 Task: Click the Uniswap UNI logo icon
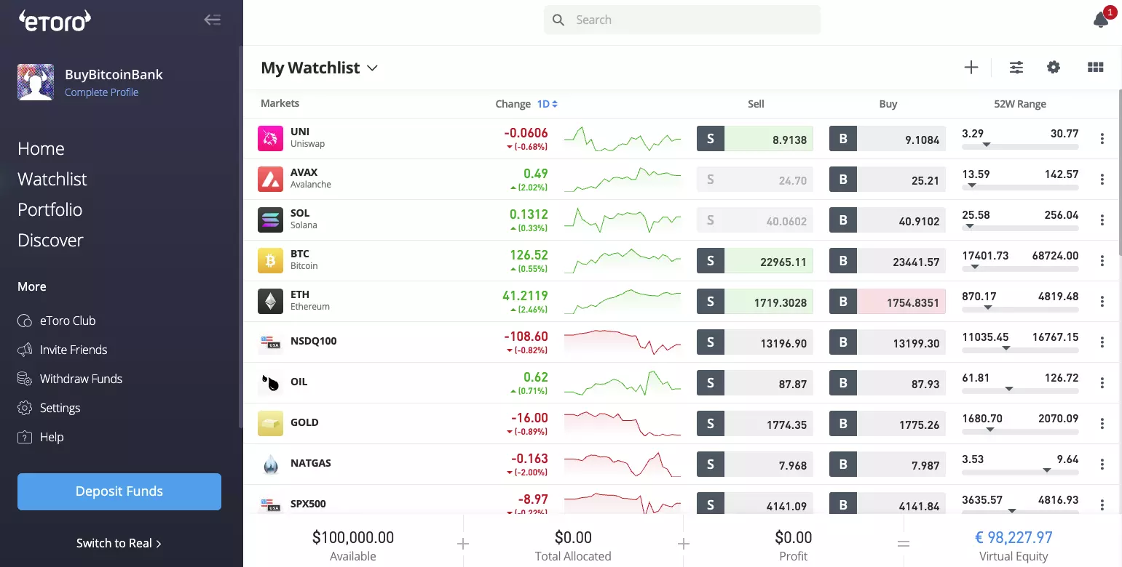pos(270,138)
